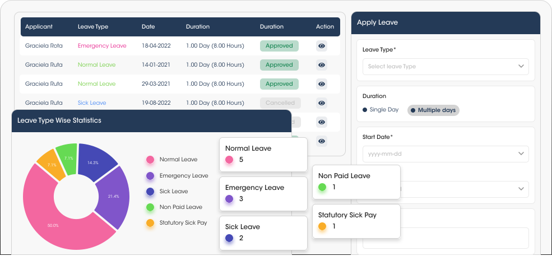Toggle Normal Leave legend pink swatch
This screenshot has width=552, height=256.
click(150, 160)
